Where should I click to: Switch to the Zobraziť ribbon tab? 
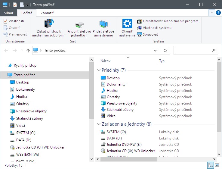click(47, 13)
